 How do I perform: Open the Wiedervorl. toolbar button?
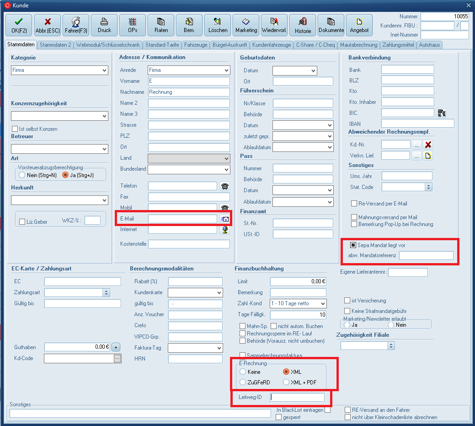[x=274, y=25]
